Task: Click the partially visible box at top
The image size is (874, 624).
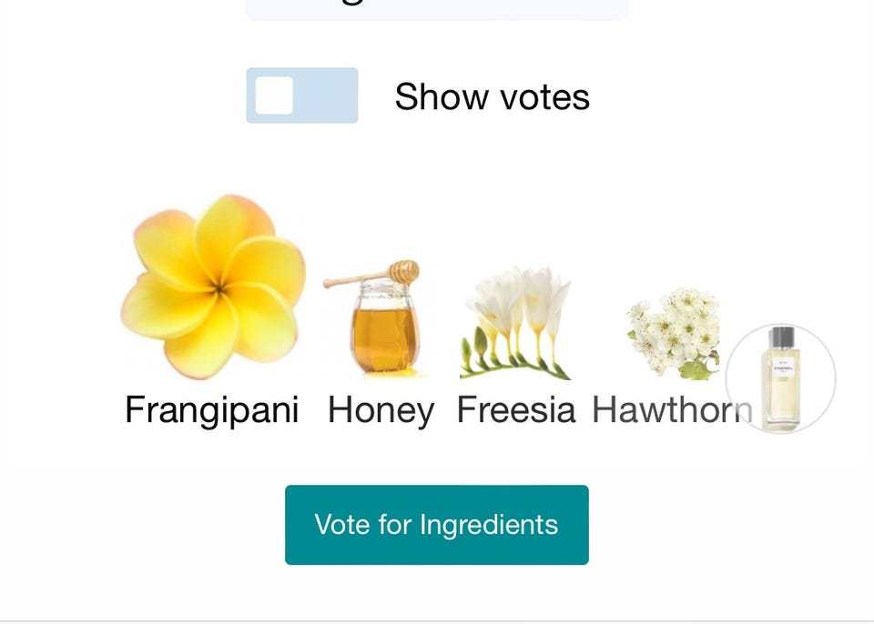Action: [437, 9]
